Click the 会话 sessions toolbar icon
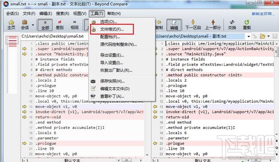 click(25, 25)
